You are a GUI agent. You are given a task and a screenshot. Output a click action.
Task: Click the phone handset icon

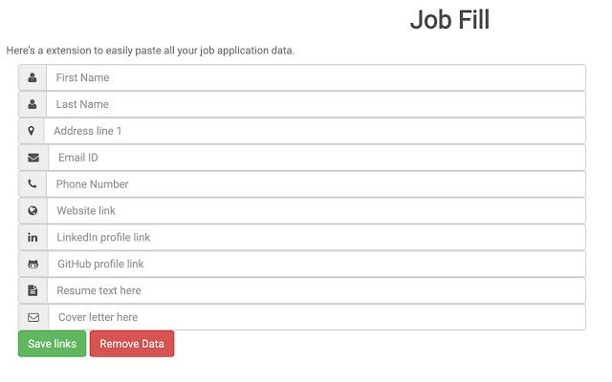(33, 184)
